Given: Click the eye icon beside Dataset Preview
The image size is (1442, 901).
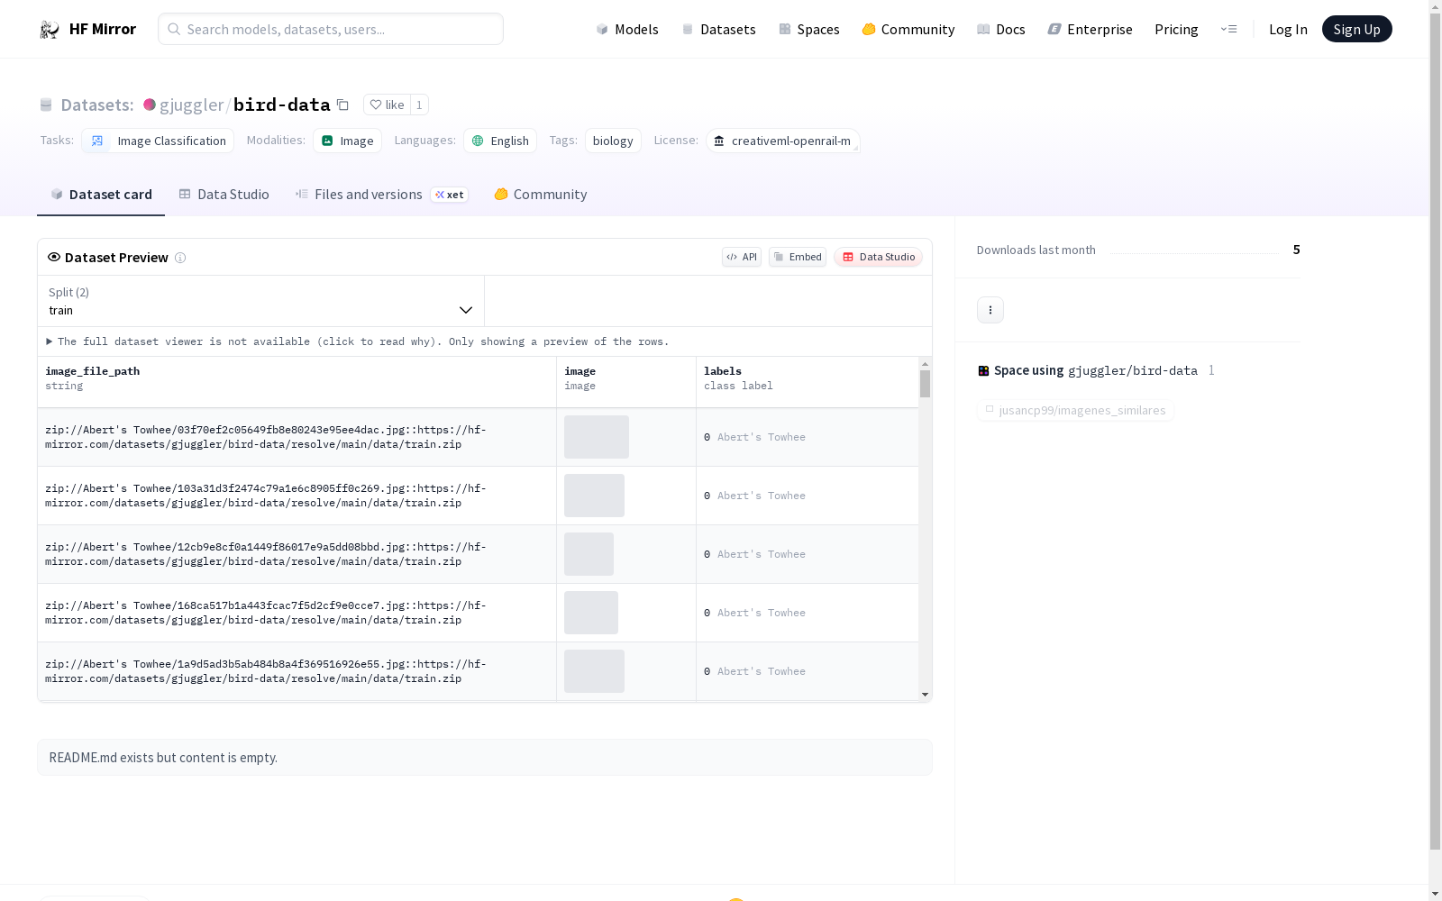Looking at the screenshot, I should pos(54,257).
